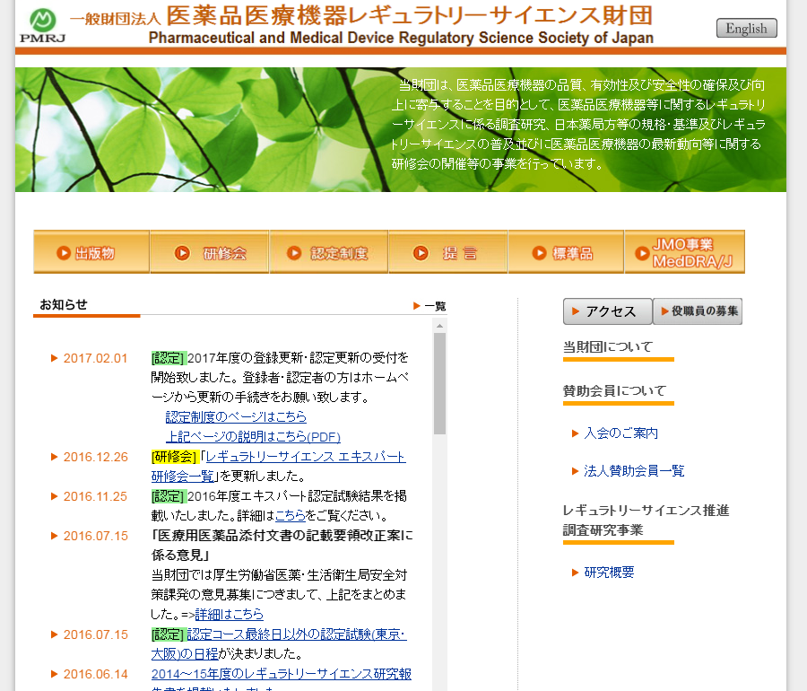Screen dimensions: 807x691
Task: Click the アクセス button
Action: click(x=607, y=311)
